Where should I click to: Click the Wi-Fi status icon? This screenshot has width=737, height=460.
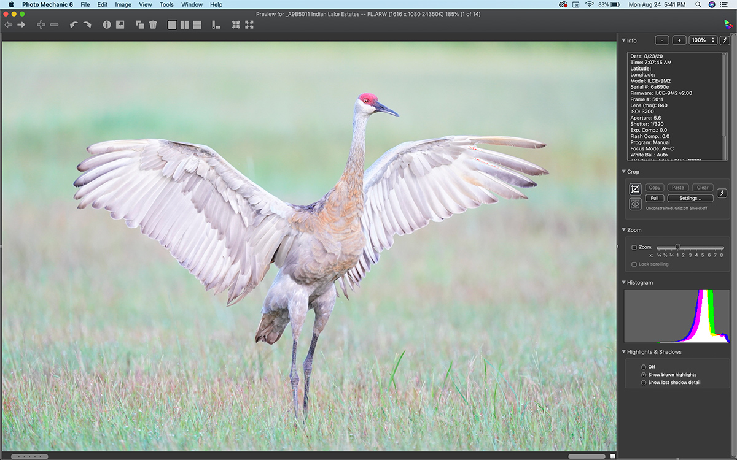pos(590,4)
